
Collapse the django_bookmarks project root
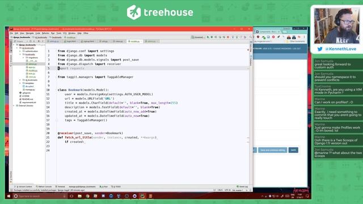pyautogui.click(x=14, y=45)
